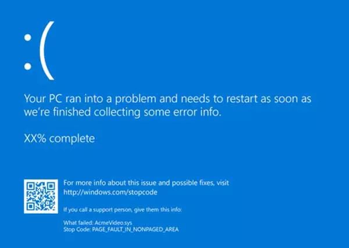Click the upper dot of the sad face
Viewport: 349px width, 248px height.
(27, 38)
